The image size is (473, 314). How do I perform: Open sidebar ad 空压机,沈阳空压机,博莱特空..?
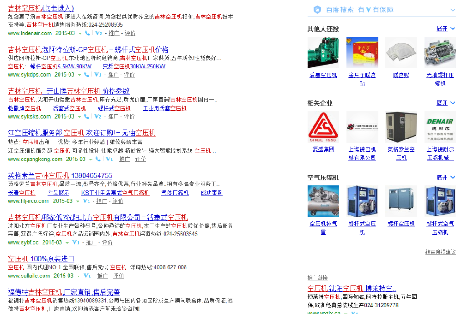pos(352,289)
